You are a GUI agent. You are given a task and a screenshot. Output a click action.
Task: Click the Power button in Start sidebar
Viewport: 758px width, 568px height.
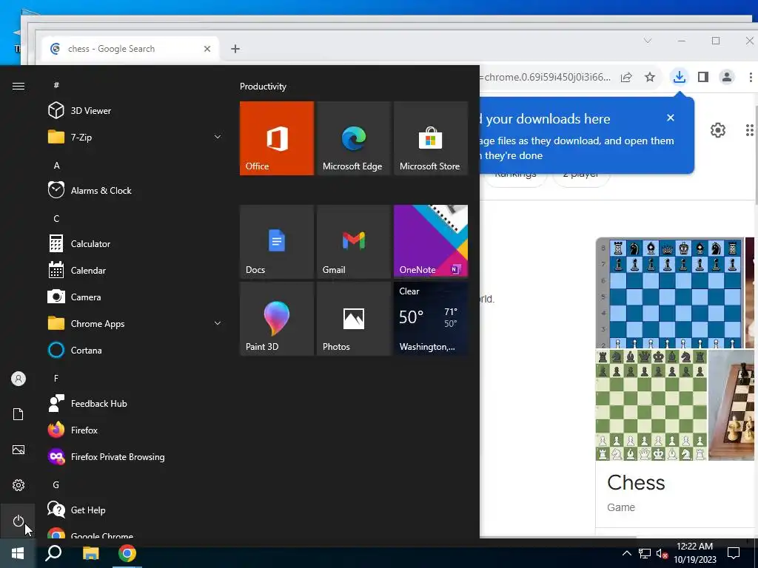(x=19, y=521)
